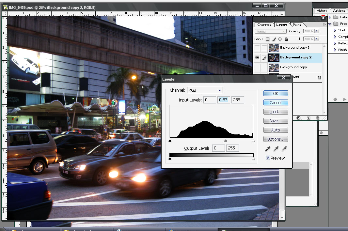
Task: Click the Options... button in Levels
Action: pos(276,139)
